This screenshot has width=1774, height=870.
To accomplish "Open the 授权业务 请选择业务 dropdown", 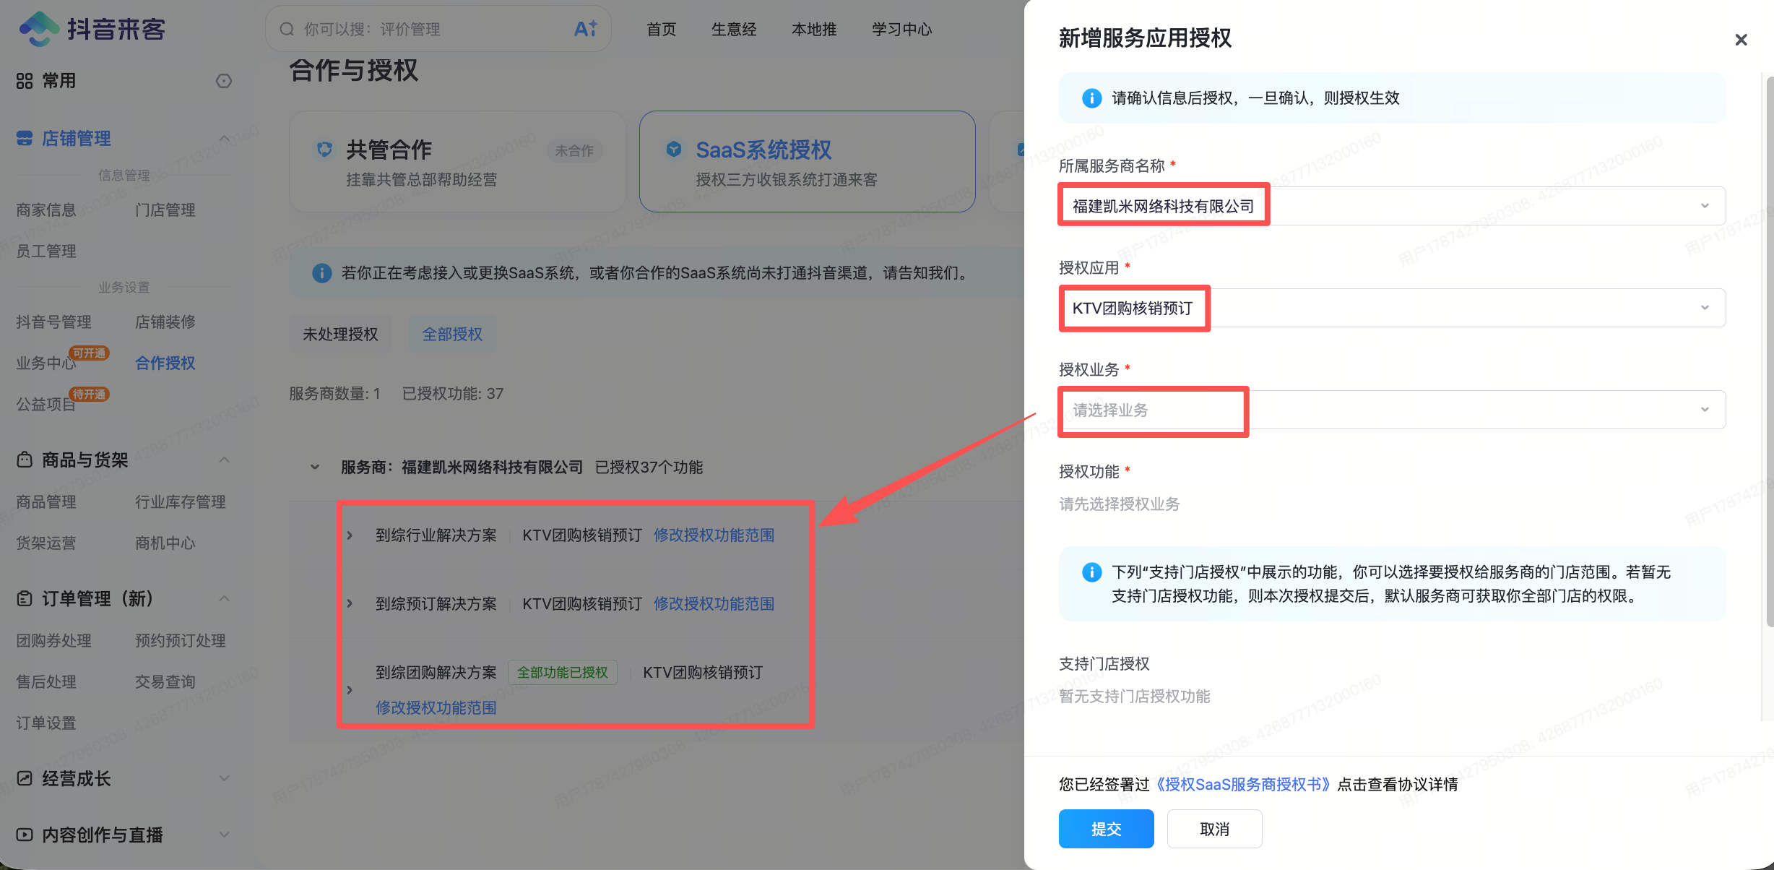I will pyautogui.click(x=1392, y=410).
